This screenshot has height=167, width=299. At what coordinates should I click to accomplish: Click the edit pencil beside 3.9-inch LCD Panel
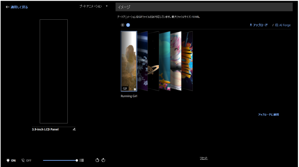coord(74,129)
